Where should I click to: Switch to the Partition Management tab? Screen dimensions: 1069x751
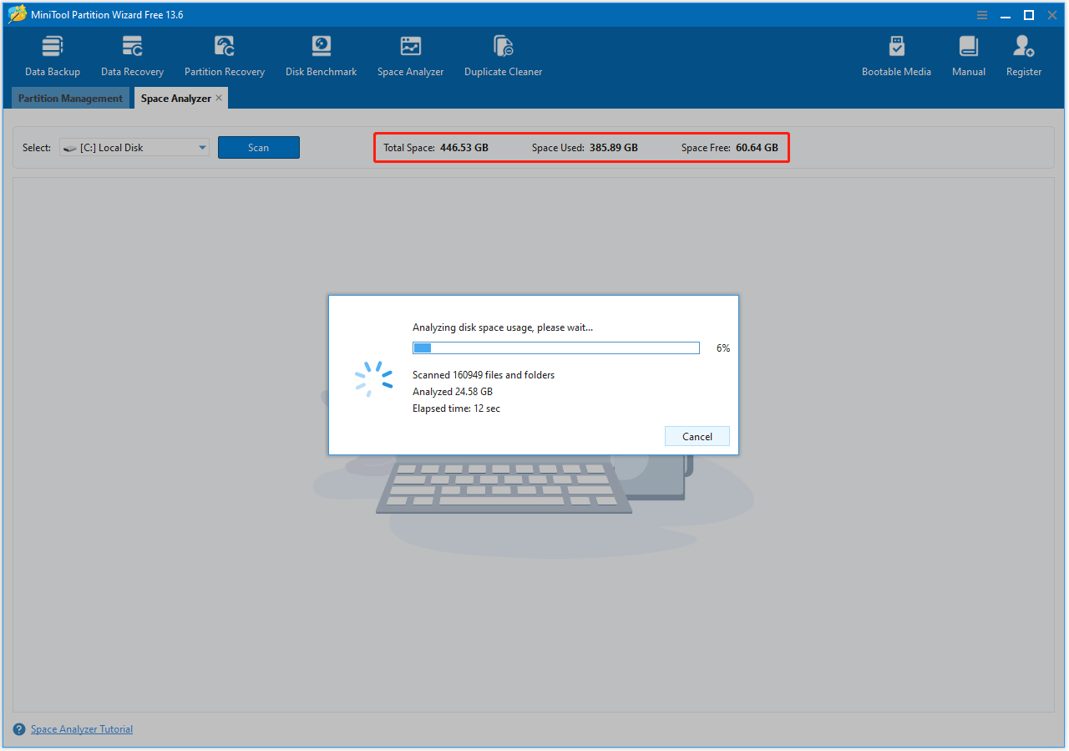(x=70, y=98)
